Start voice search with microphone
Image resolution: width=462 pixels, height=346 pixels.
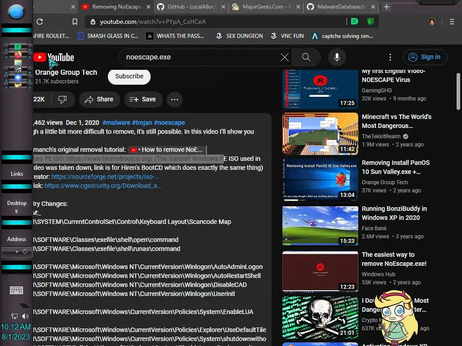(337, 57)
